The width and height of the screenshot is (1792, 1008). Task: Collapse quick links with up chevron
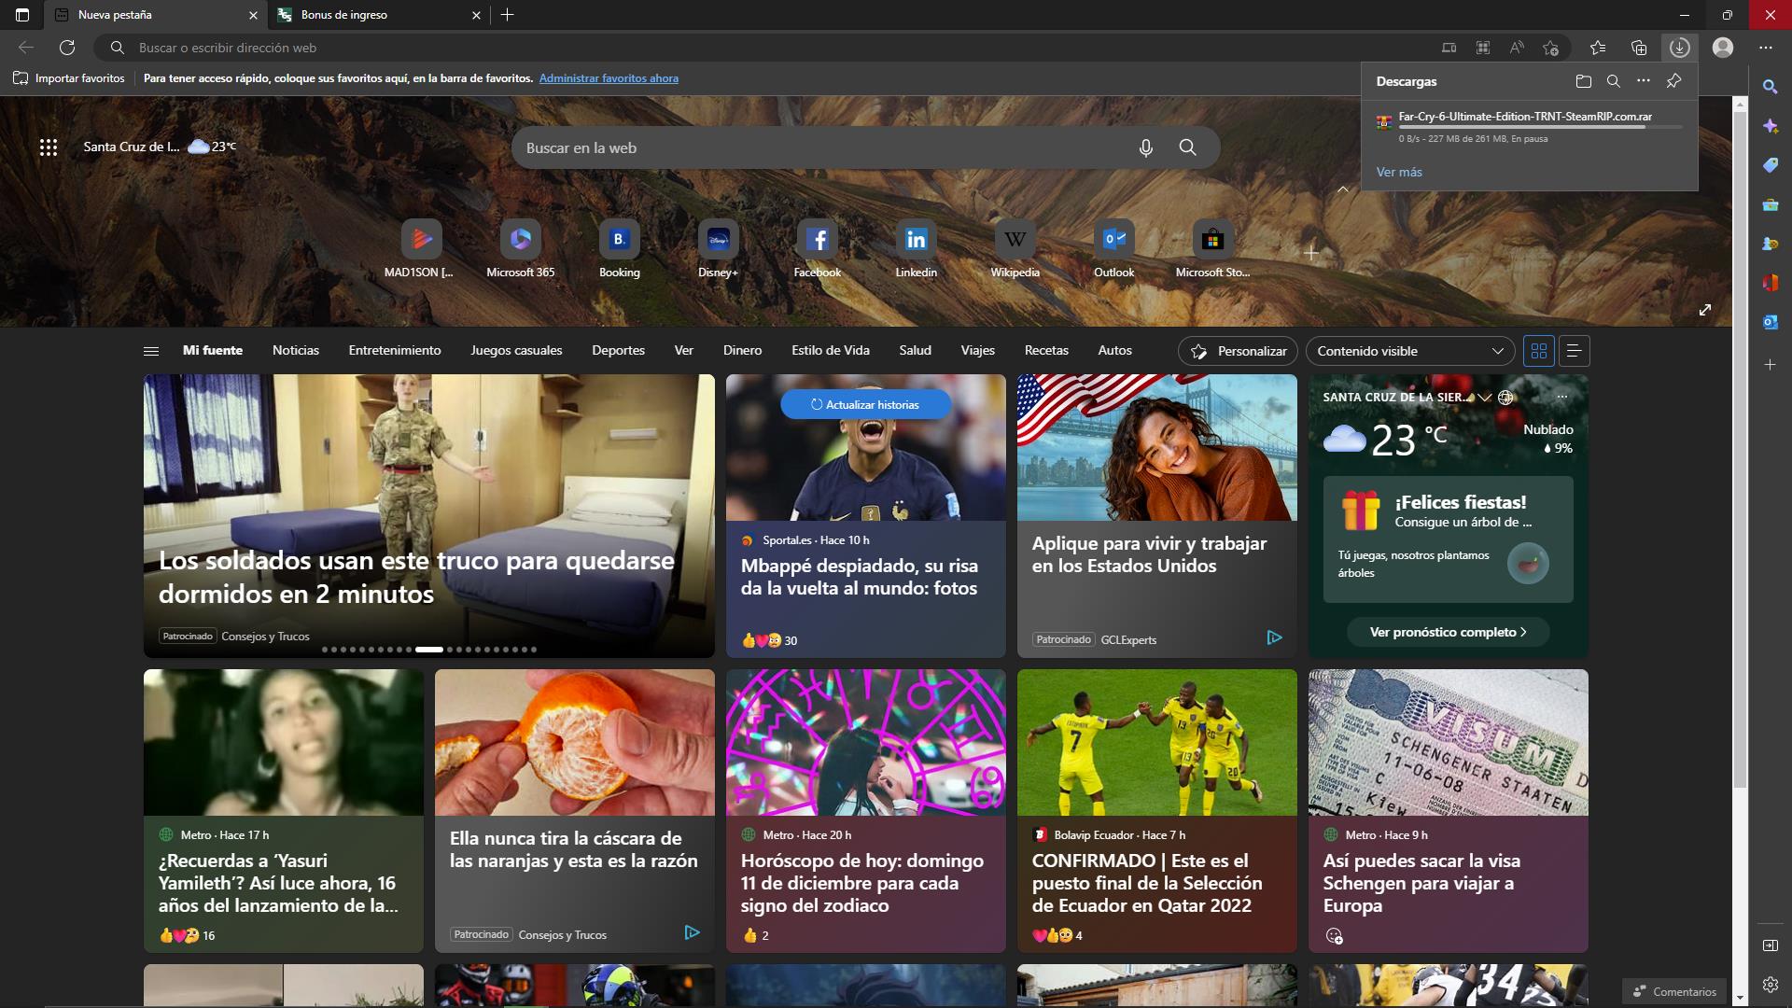click(1342, 189)
